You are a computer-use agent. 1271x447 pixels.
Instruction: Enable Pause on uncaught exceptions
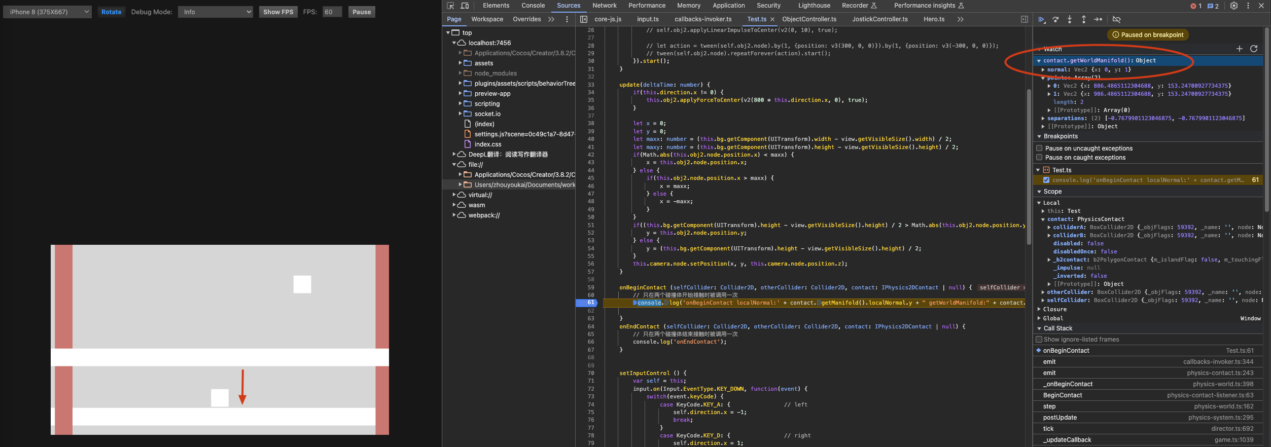coord(1039,148)
